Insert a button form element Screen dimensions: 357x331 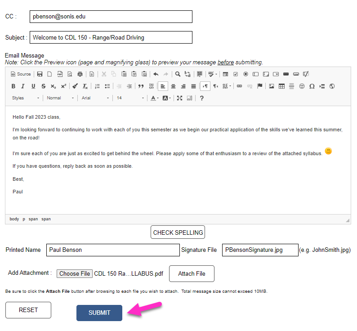pos(286,74)
